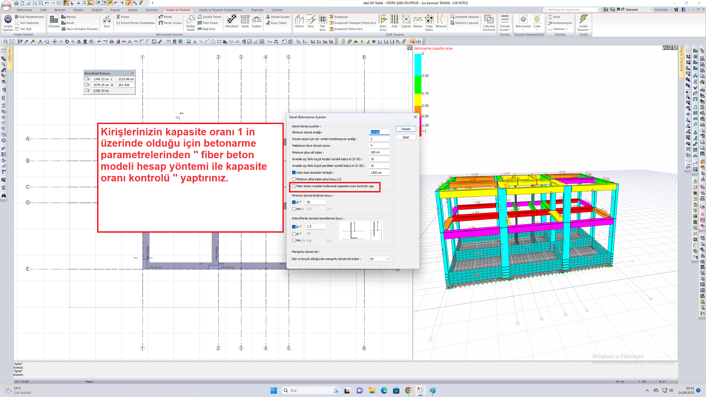The image size is (706, 397).
Task: Toggle the Ø * bindirme boyu checkbox
Action: pos(294,202)
